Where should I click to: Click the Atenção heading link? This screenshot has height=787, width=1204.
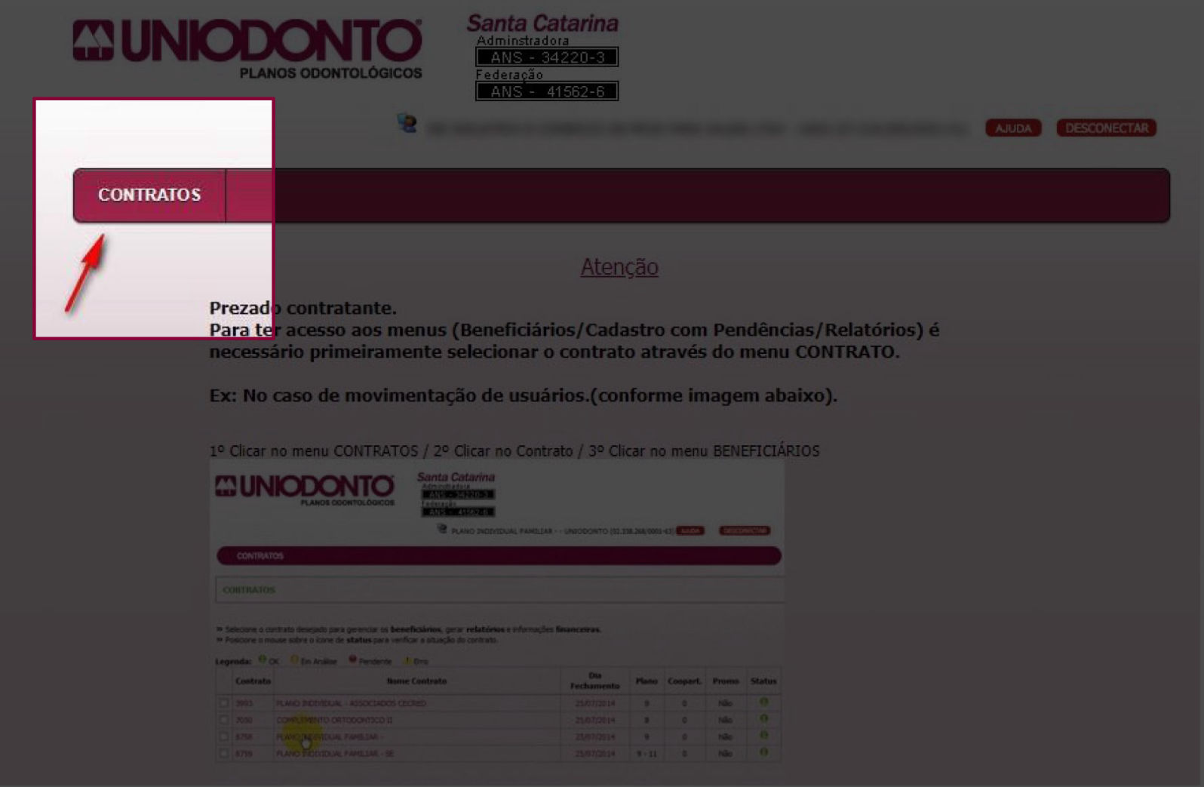pos(619,266)
